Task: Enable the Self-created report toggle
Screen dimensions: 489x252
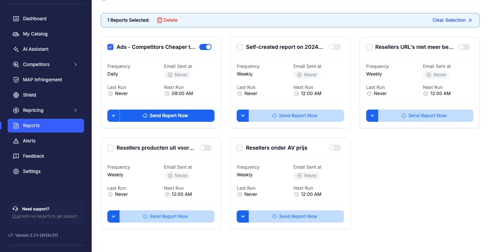Action: pos(335,47)
